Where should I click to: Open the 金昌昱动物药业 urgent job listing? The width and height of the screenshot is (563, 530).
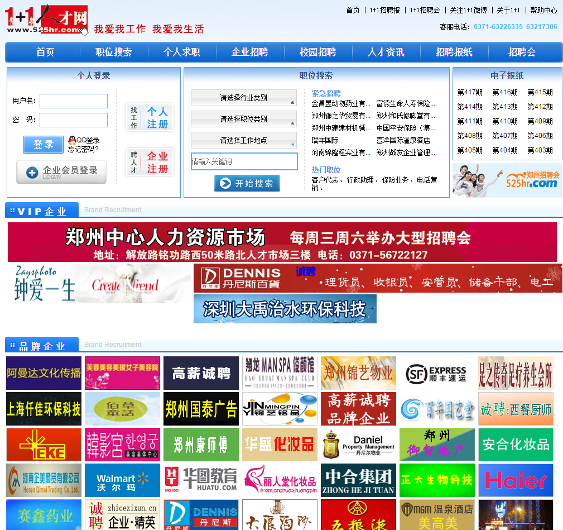coord(341,103)
